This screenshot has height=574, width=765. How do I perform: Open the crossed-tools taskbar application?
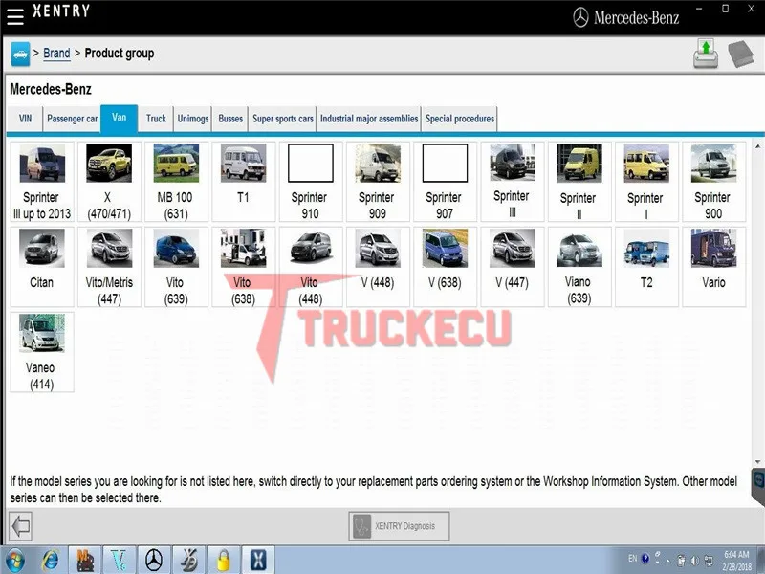tap(188, 561)
